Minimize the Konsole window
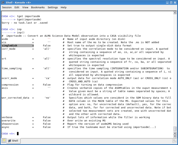Viewport: 178px width, 145px height. 167,3
